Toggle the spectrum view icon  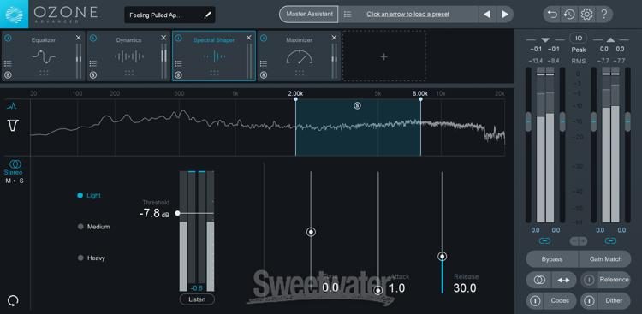click(12, 106)
